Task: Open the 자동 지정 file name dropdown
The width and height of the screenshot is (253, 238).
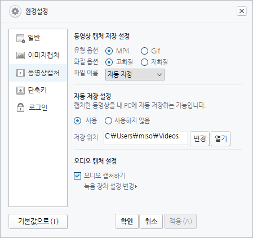Action: pyautogui.click(x=135, y=74)
